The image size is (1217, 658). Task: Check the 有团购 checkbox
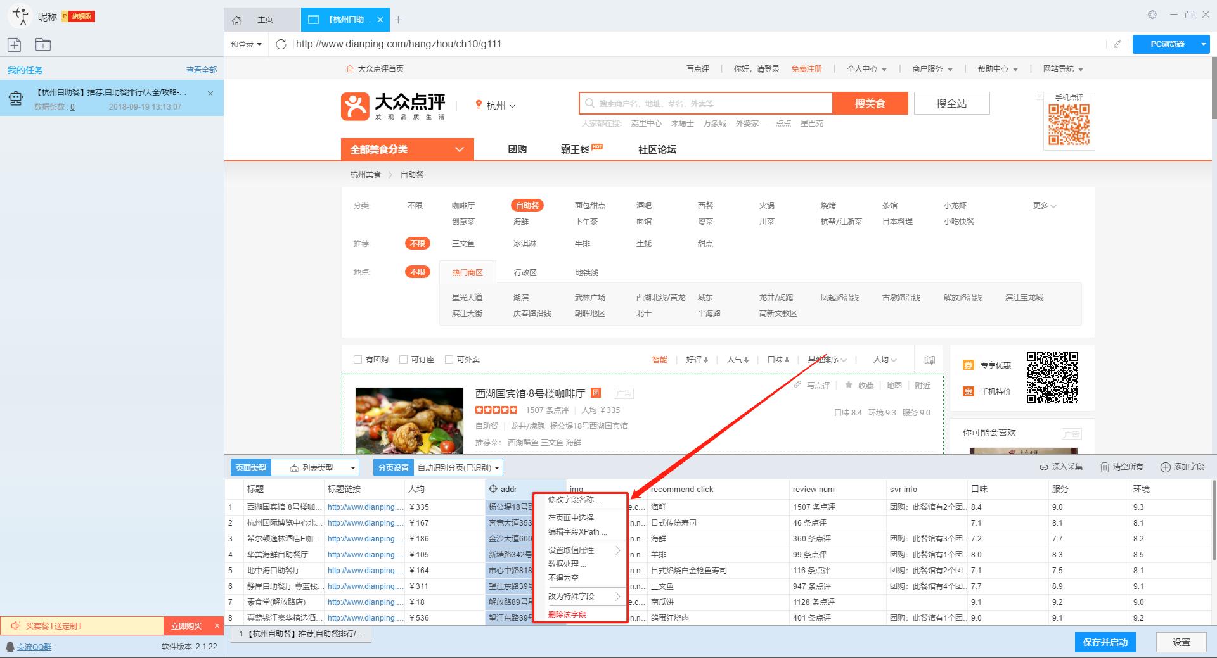[357, 359]
